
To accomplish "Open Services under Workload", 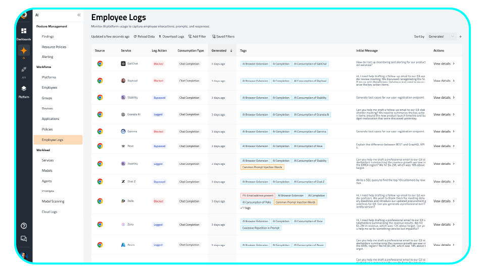I will (47, 160).
